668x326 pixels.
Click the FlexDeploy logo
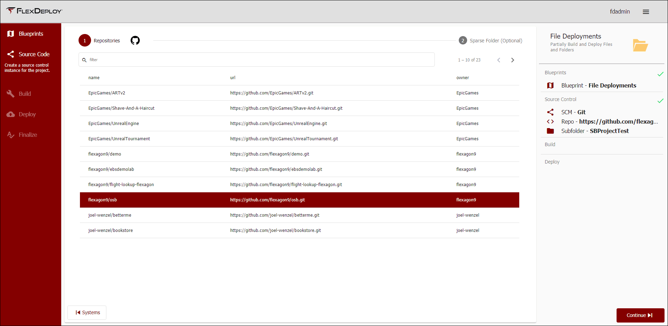(34, 11)
